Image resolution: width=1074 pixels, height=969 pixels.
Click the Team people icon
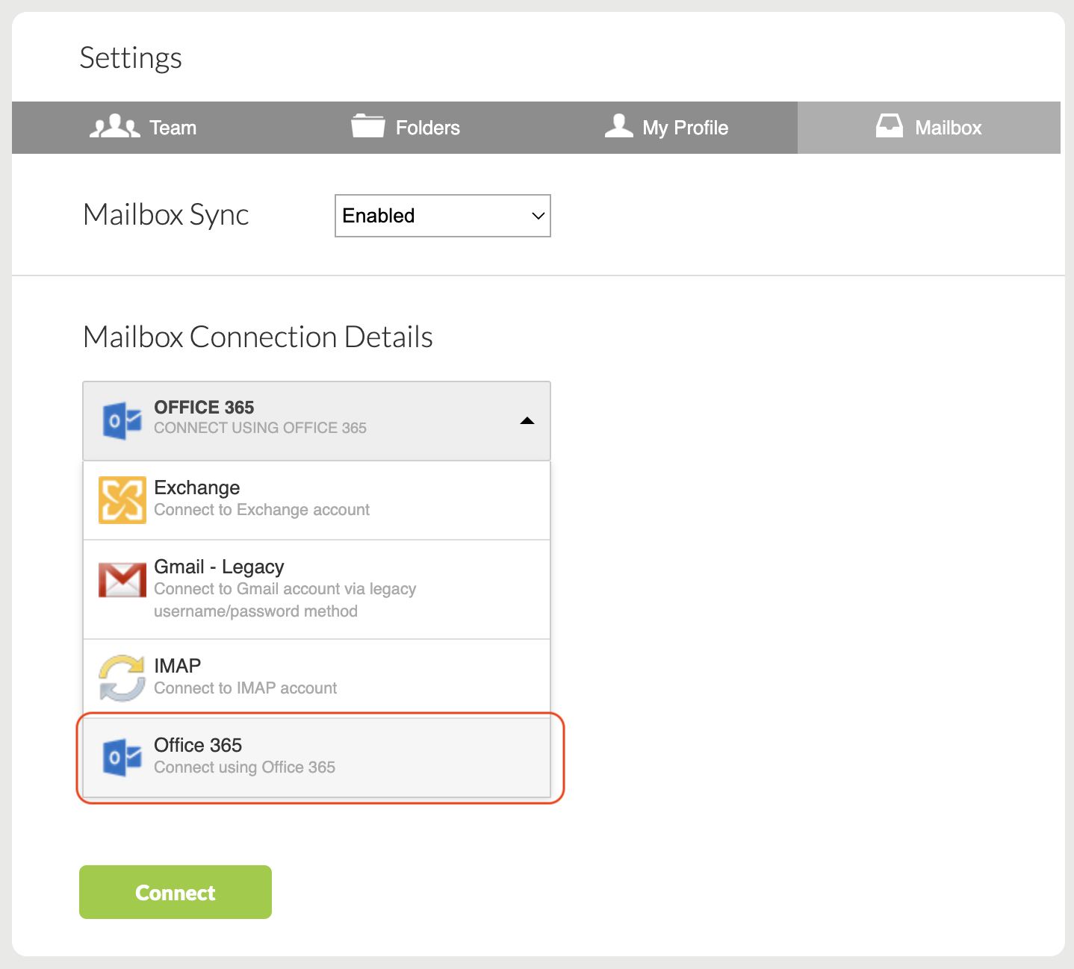114,127
